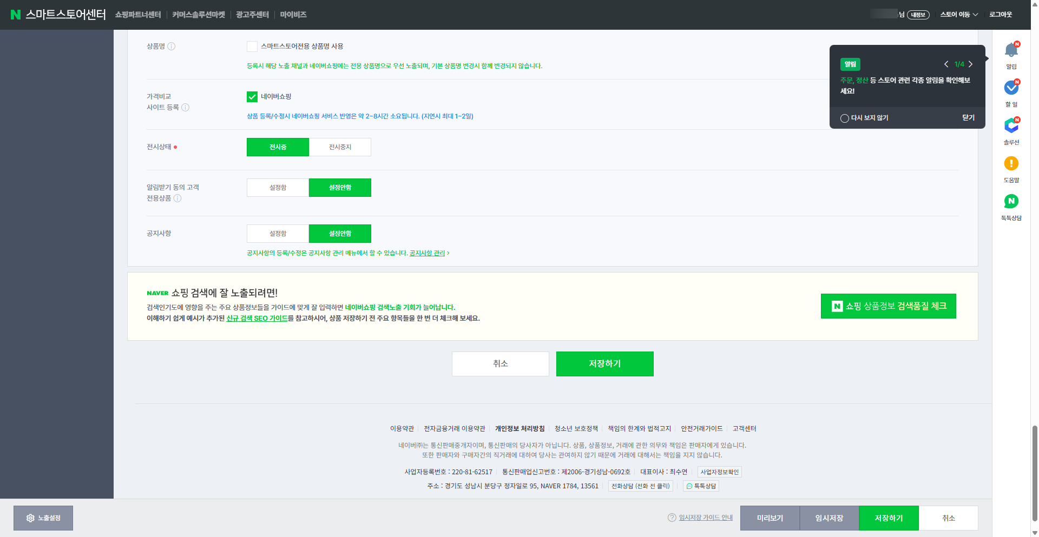Open the 솔루션 icon in right sidebar
The height and width of the screenshot is (537, 1039).
click(1011, 125)
